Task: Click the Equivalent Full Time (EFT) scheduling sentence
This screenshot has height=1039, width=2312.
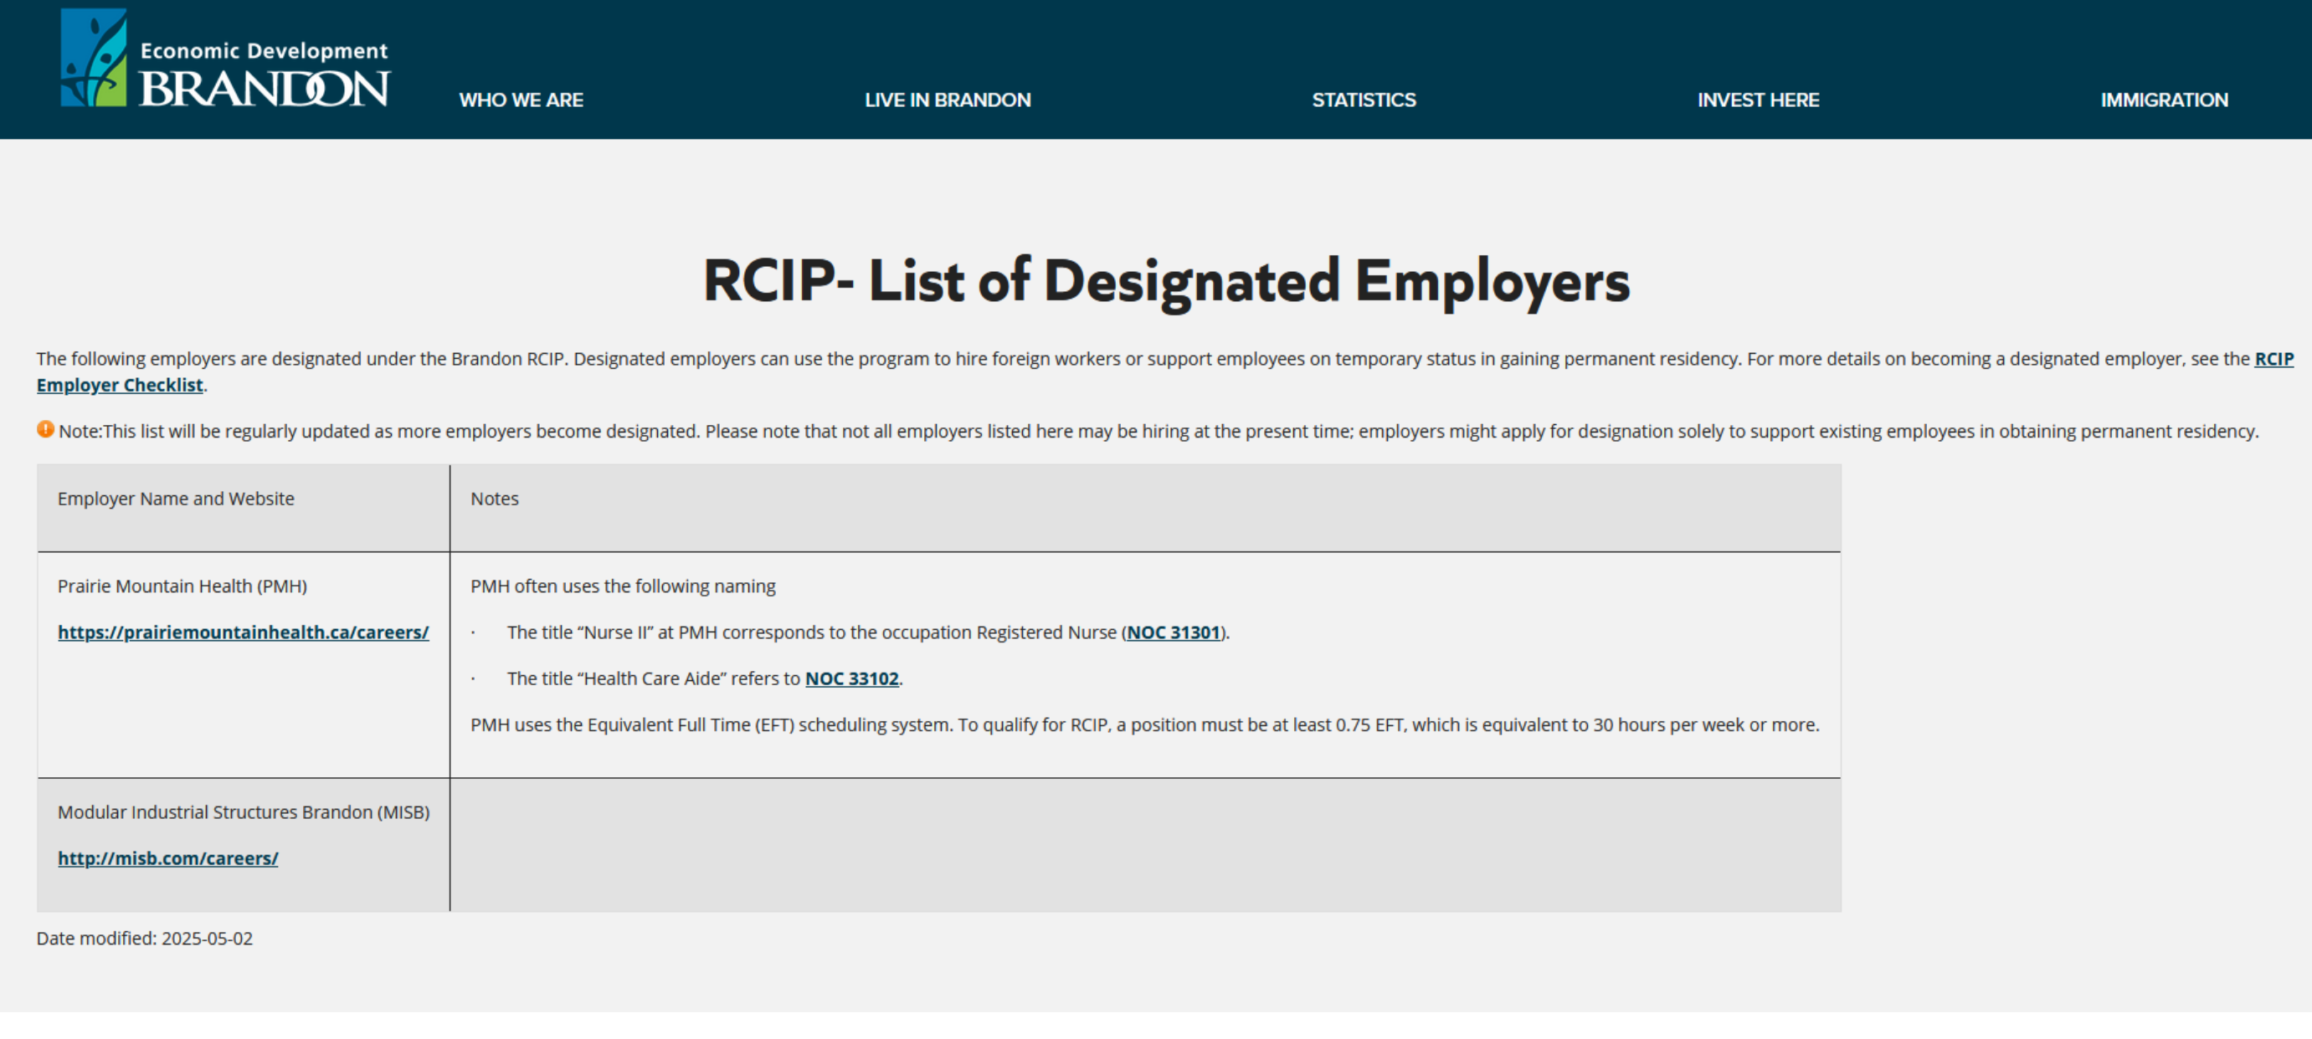Action: click(1144, 724)
